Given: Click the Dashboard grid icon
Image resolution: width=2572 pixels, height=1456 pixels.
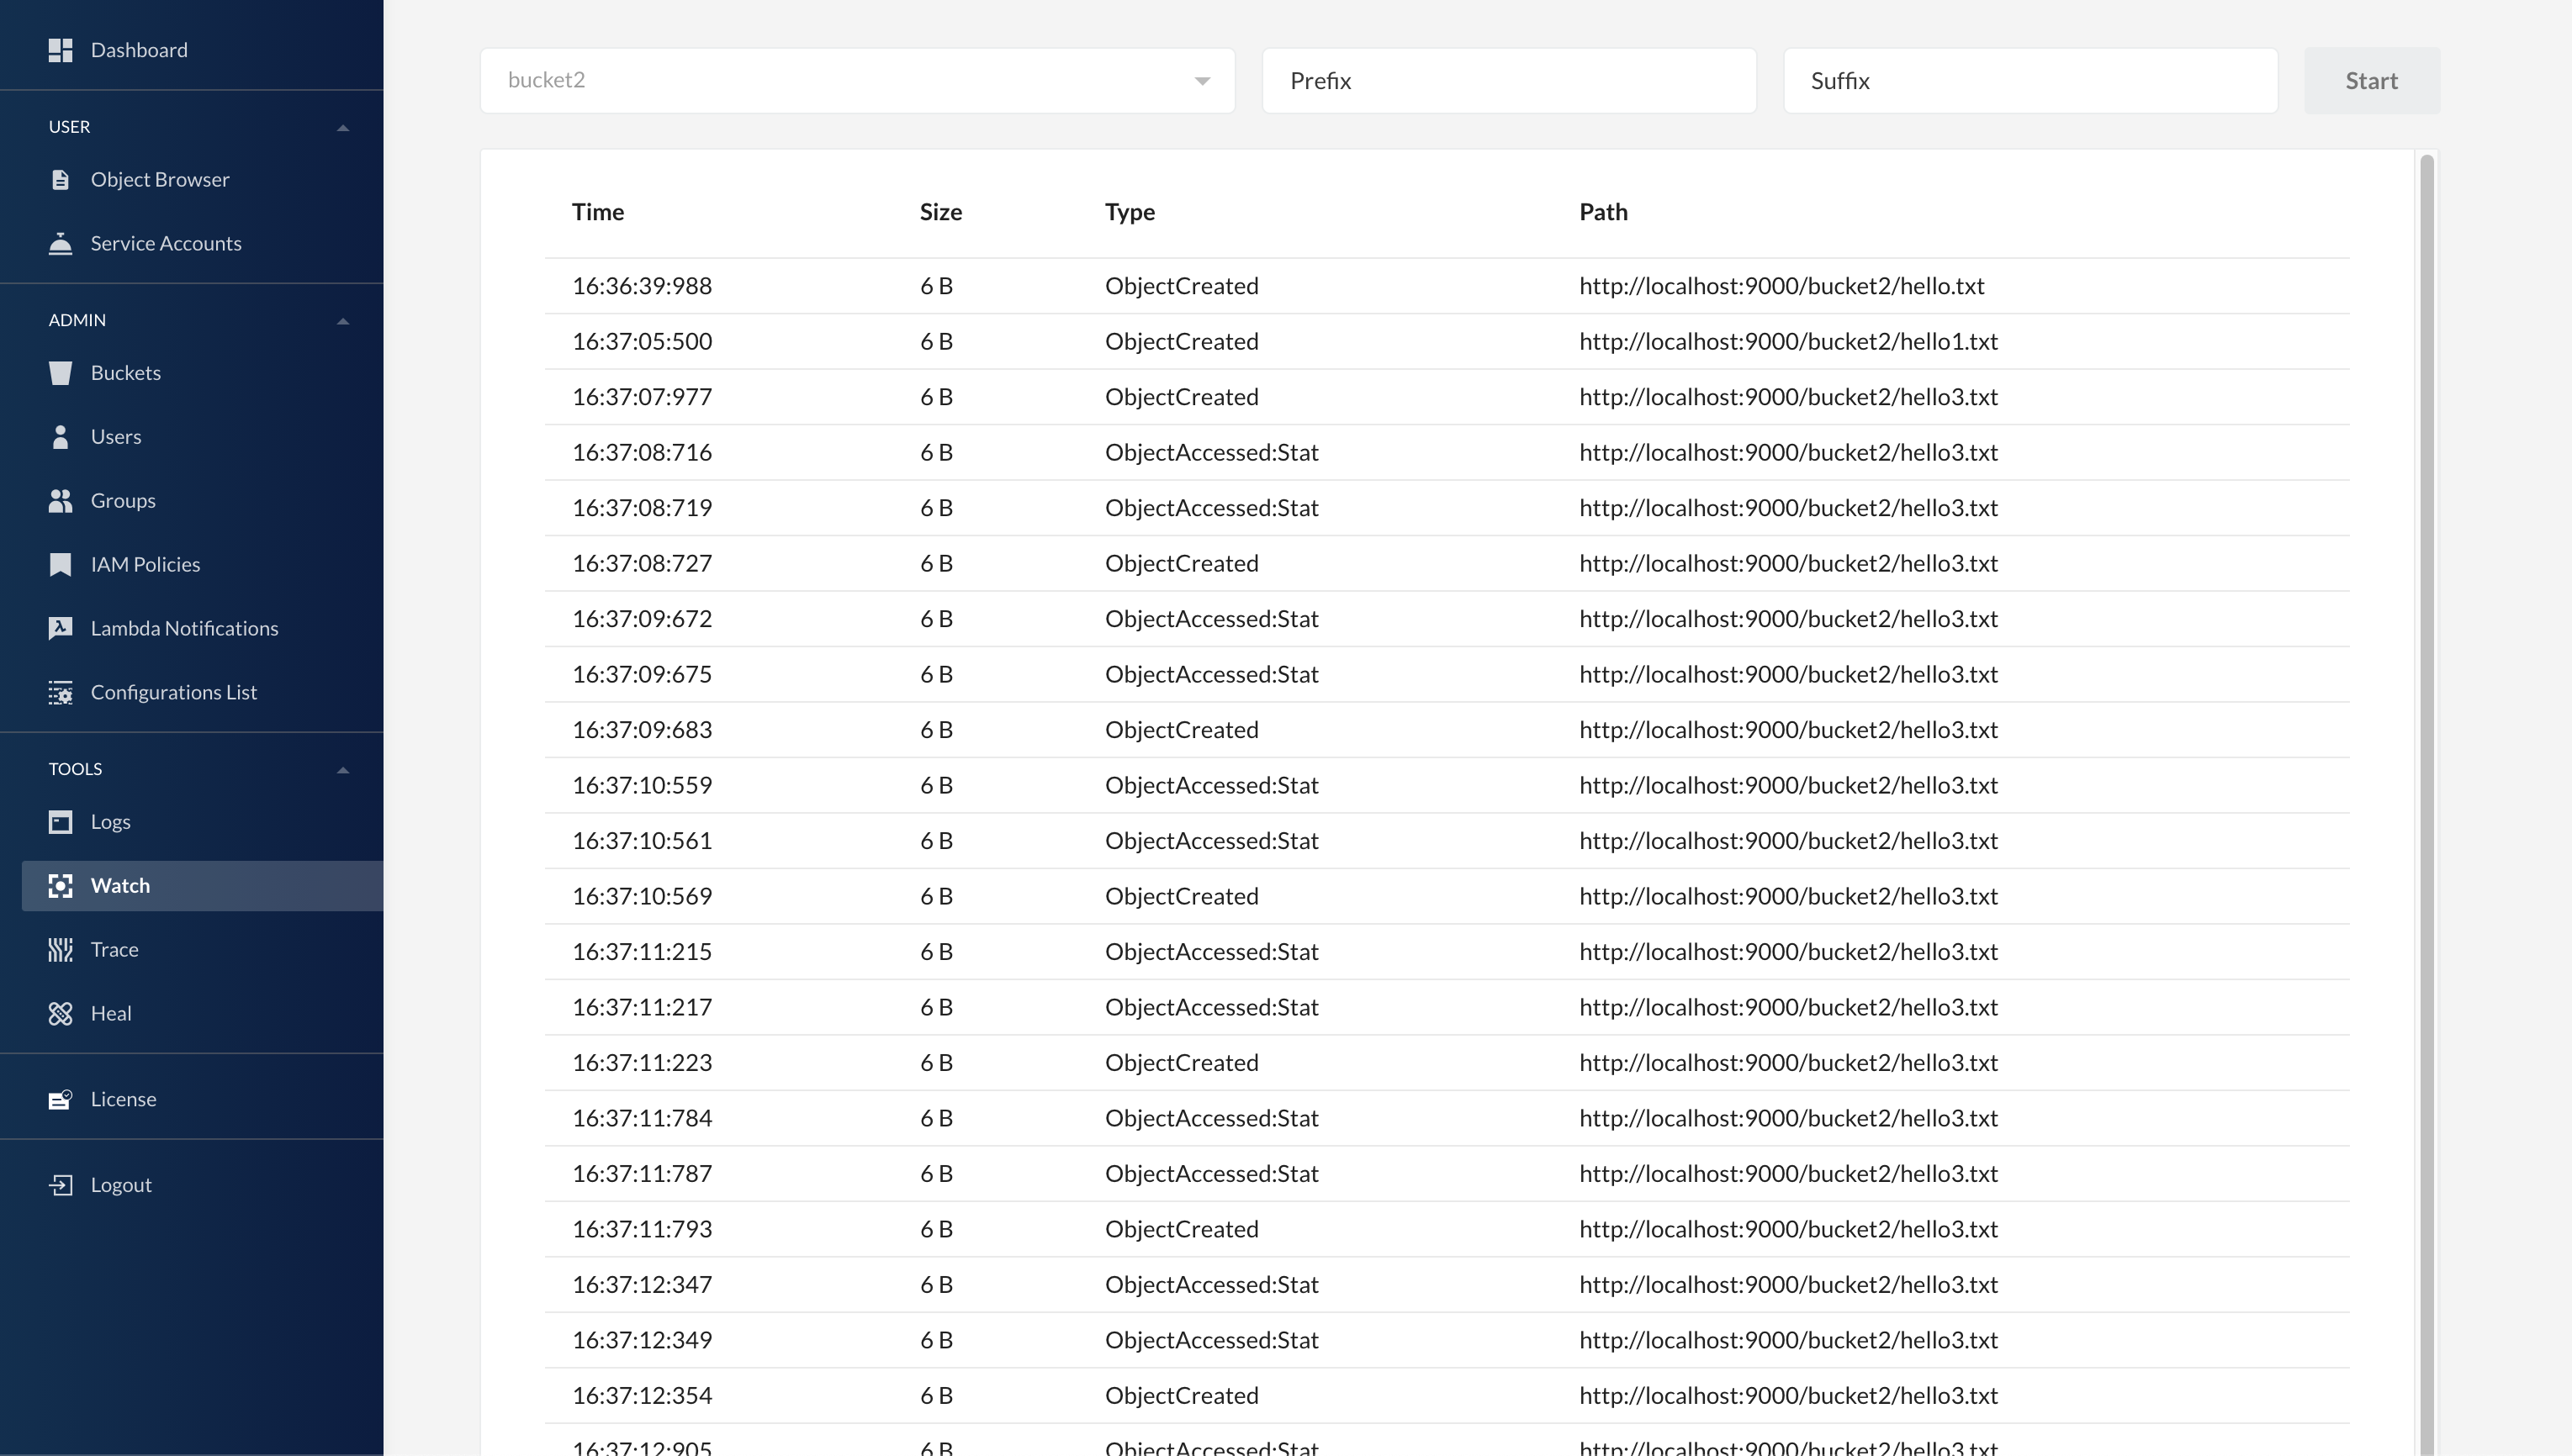Looking at the screenshot, I should coord(60,50).
